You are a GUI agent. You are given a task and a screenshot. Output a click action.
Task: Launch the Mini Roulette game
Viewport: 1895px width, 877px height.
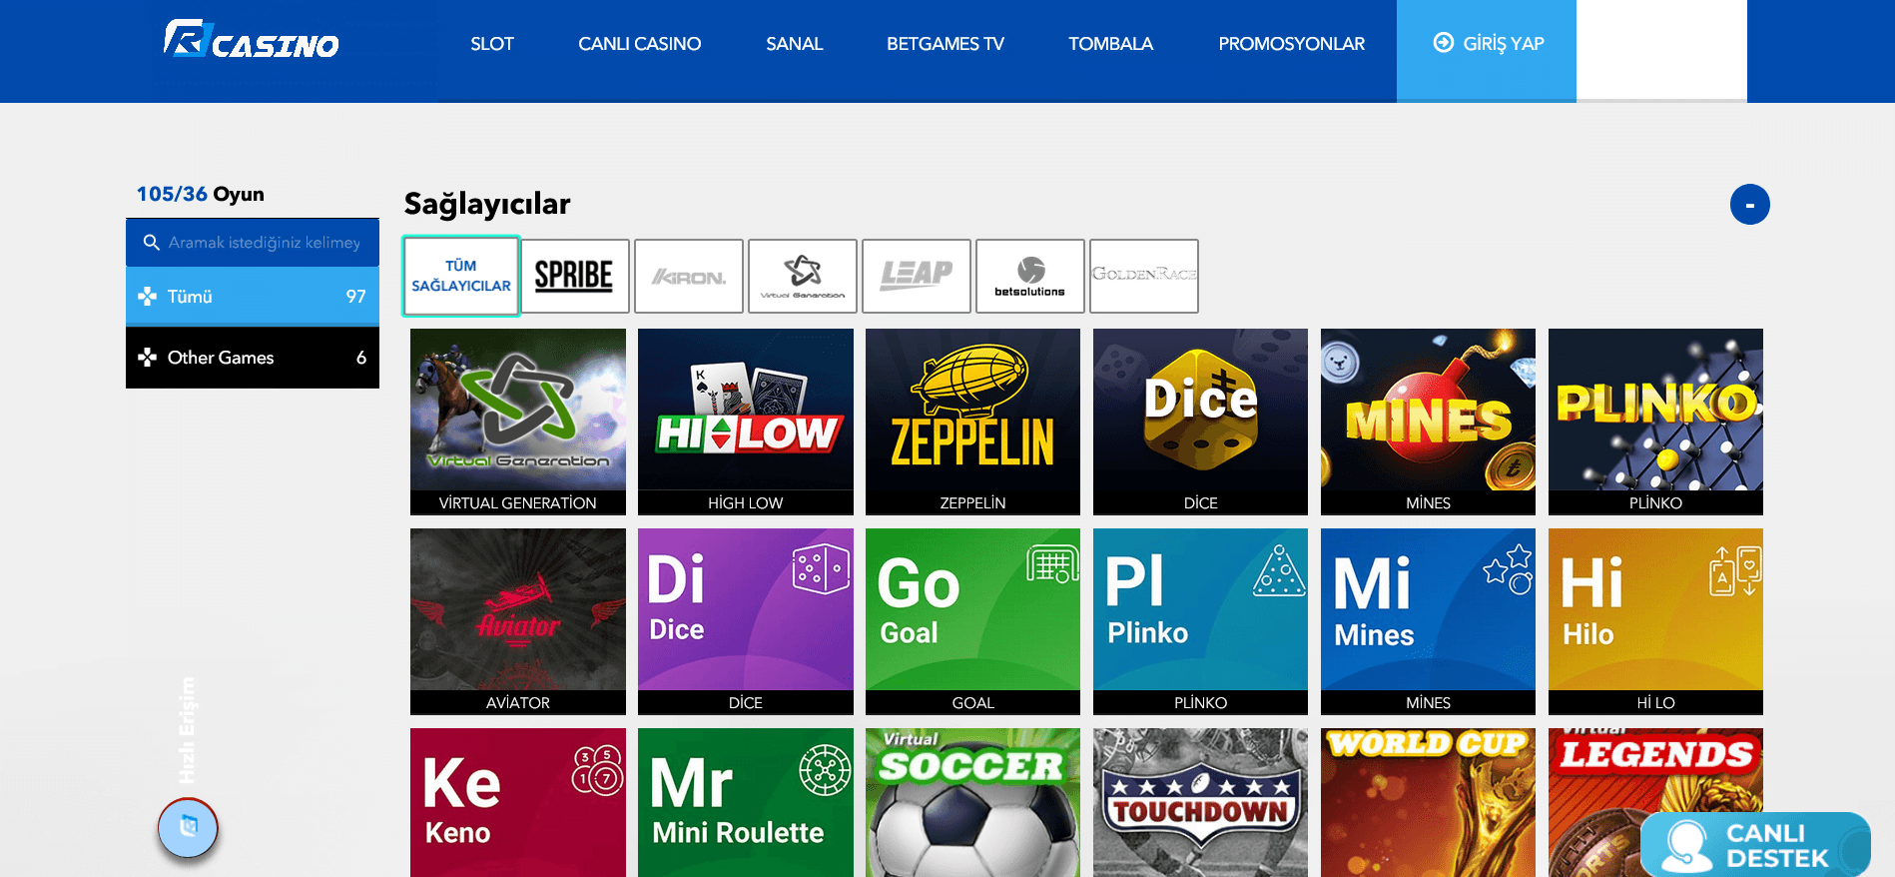746,803
